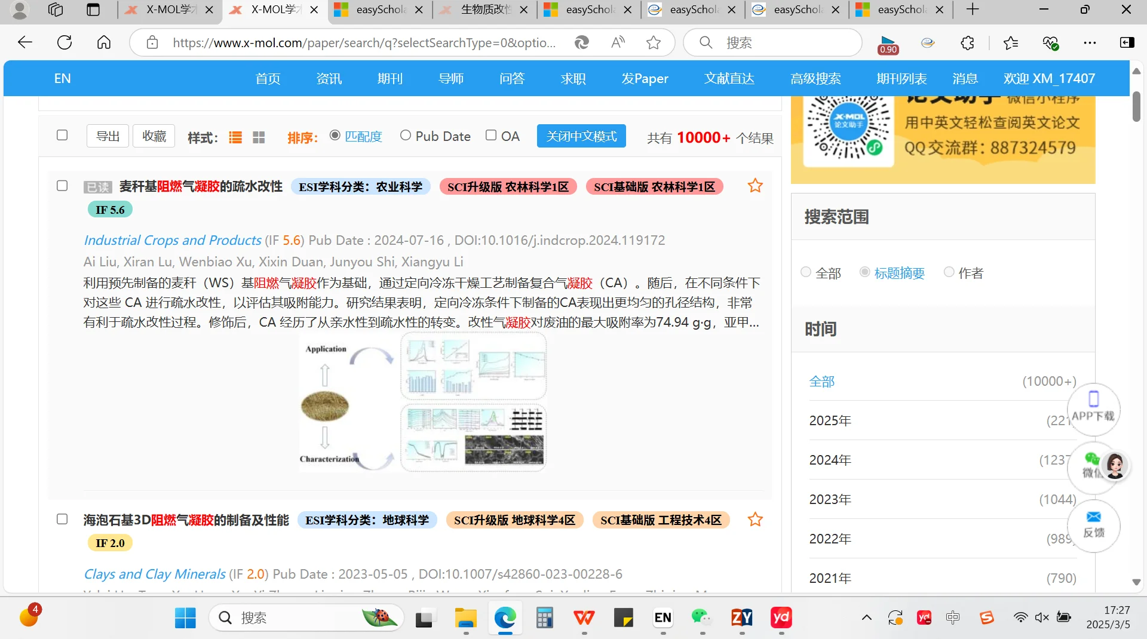Open the Clays and Clay Minerals journal
This screenshot has height=639, width=1147.
[154, 573]
